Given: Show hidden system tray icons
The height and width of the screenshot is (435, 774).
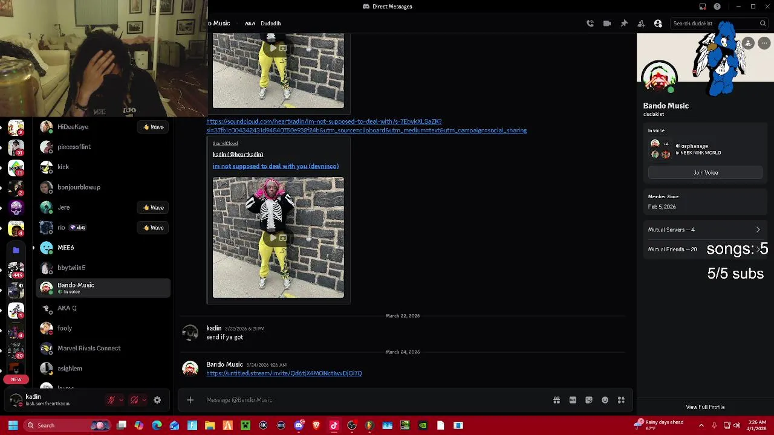Looking at the screenshot, I should pyautogui.click(x=701, y=425).
